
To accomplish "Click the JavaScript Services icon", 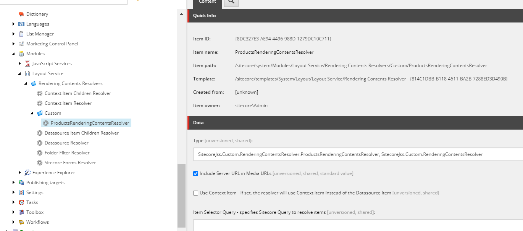I will pos(27,63).
